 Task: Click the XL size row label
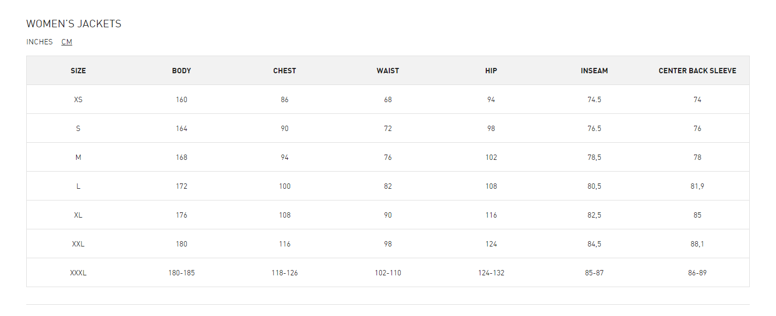(x=78, y=215)
